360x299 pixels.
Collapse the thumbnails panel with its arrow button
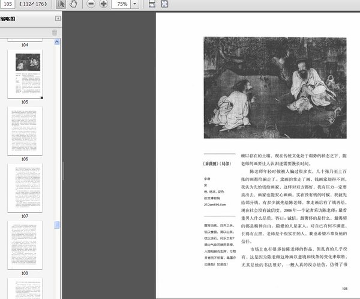(58, 19)
